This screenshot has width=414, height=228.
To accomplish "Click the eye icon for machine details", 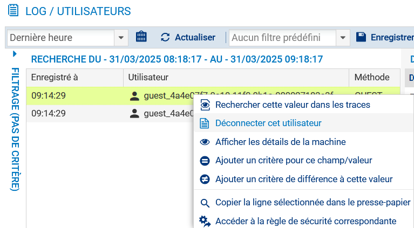I will pyautogui.click(x=205, y=142).
